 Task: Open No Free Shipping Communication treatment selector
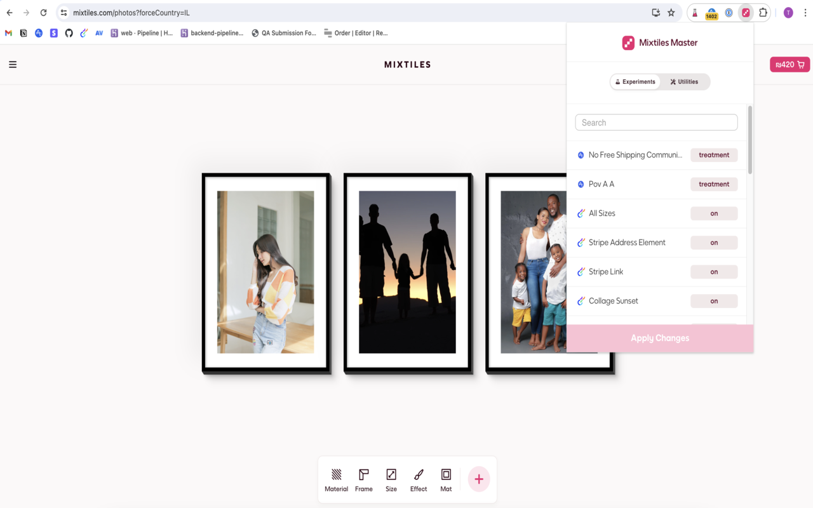(714, 154)
